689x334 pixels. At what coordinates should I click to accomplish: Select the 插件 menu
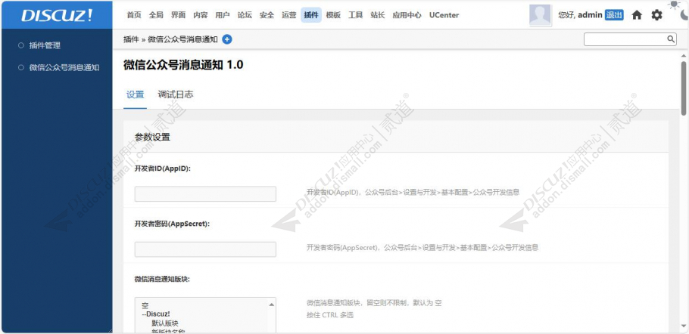[x=311, y=15]
